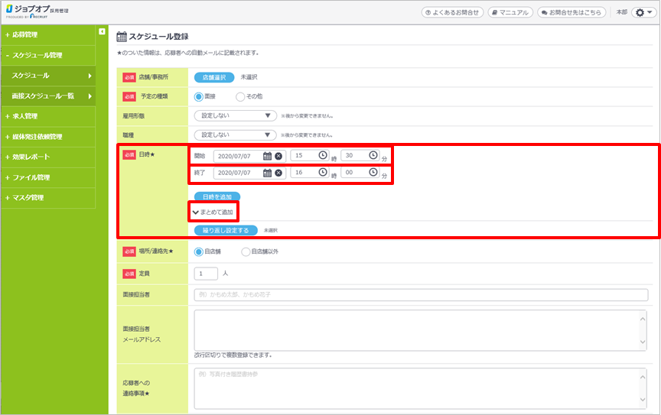Viewport: 661px width, 415px height.
Task: Open the gear settings menu in header
Action: tap(643, 12)
